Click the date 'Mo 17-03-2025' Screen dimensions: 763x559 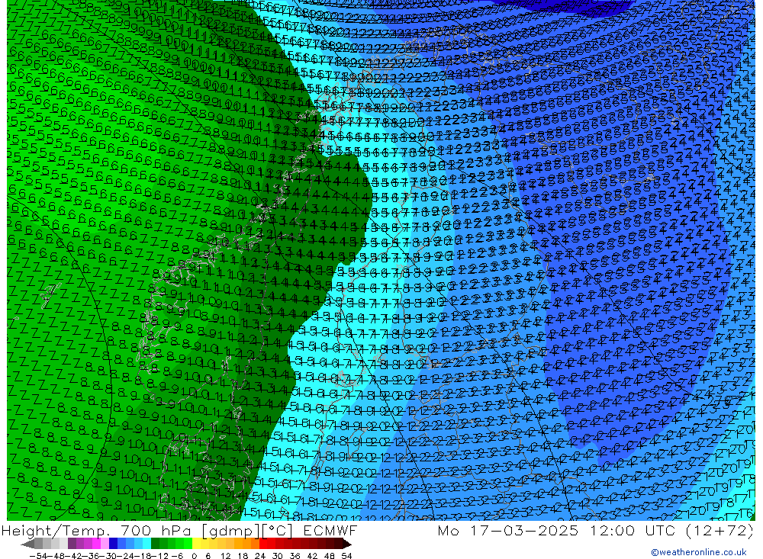click(508, 530)
